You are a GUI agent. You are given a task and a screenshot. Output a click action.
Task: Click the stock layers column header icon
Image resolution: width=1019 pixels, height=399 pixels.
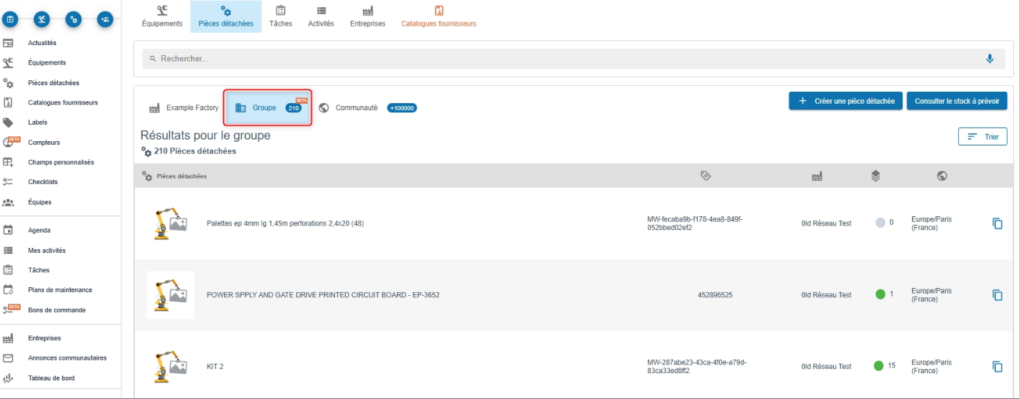coord(875,176)
